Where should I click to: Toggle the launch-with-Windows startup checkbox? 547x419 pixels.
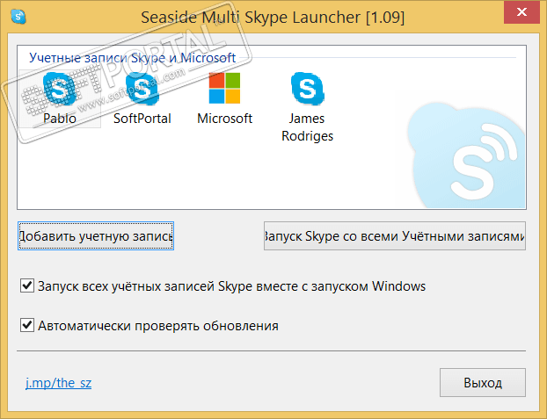26,286
